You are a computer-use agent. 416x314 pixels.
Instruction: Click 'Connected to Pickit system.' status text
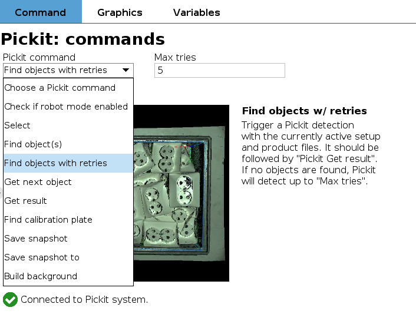84,299
